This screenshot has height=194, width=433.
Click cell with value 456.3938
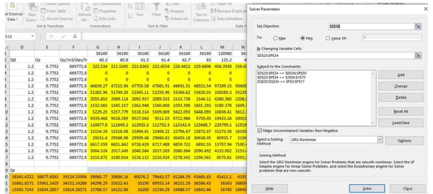point(222,67)
